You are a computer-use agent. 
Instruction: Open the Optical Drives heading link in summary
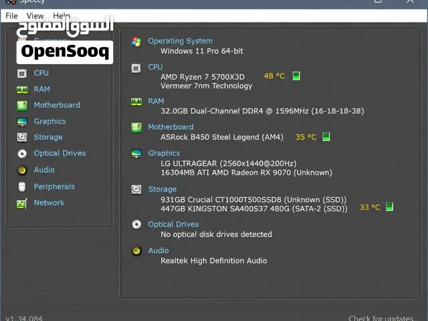(173, 224)
